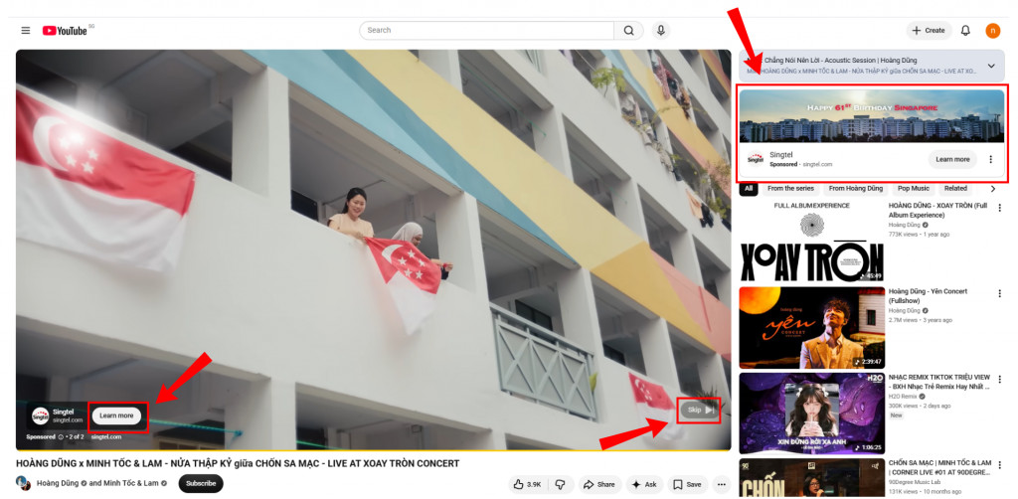This screenshot has width=1018, height=499.
Task: Click the yellow ad progress bar
Action: (374, 449)
